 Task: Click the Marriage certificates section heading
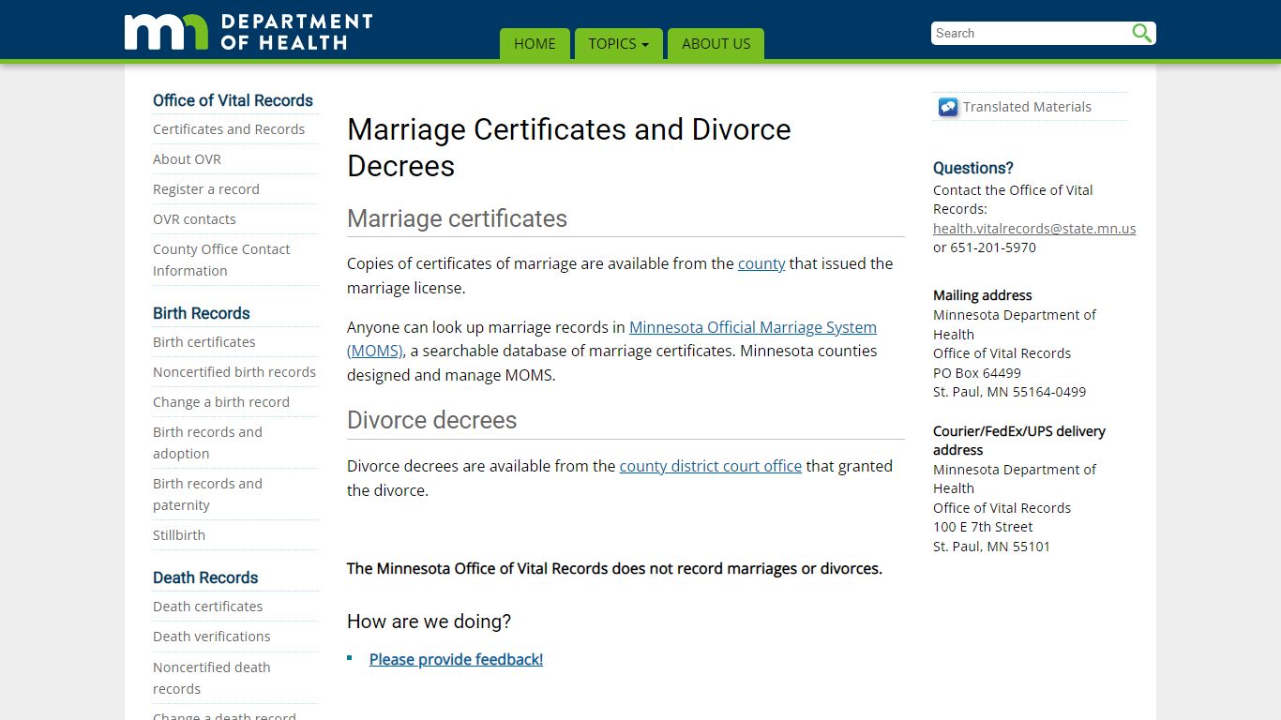[457, 218]
